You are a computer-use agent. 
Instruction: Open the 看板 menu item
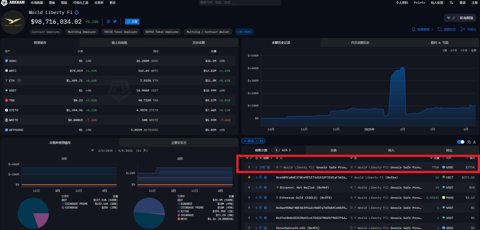click(x=52, y=3)
